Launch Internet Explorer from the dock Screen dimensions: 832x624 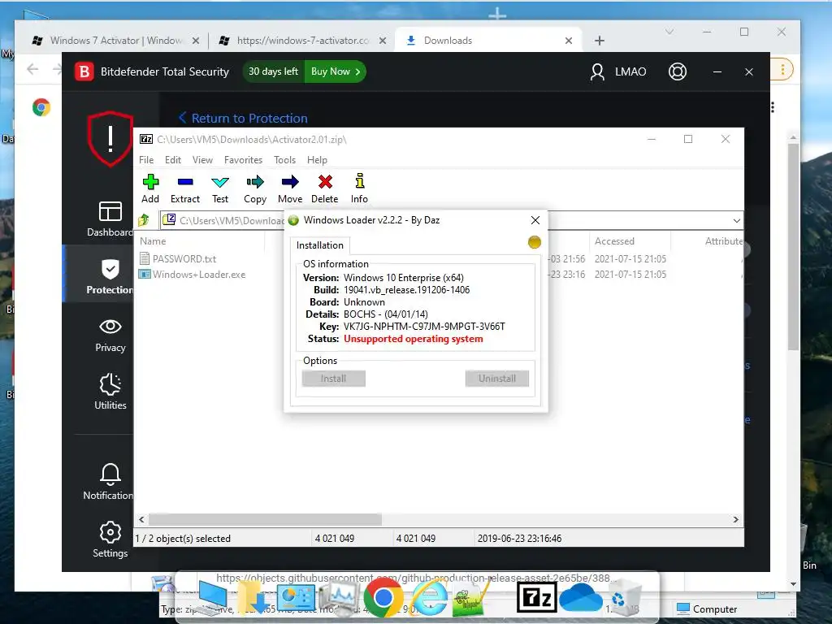(x=430, y=598)
